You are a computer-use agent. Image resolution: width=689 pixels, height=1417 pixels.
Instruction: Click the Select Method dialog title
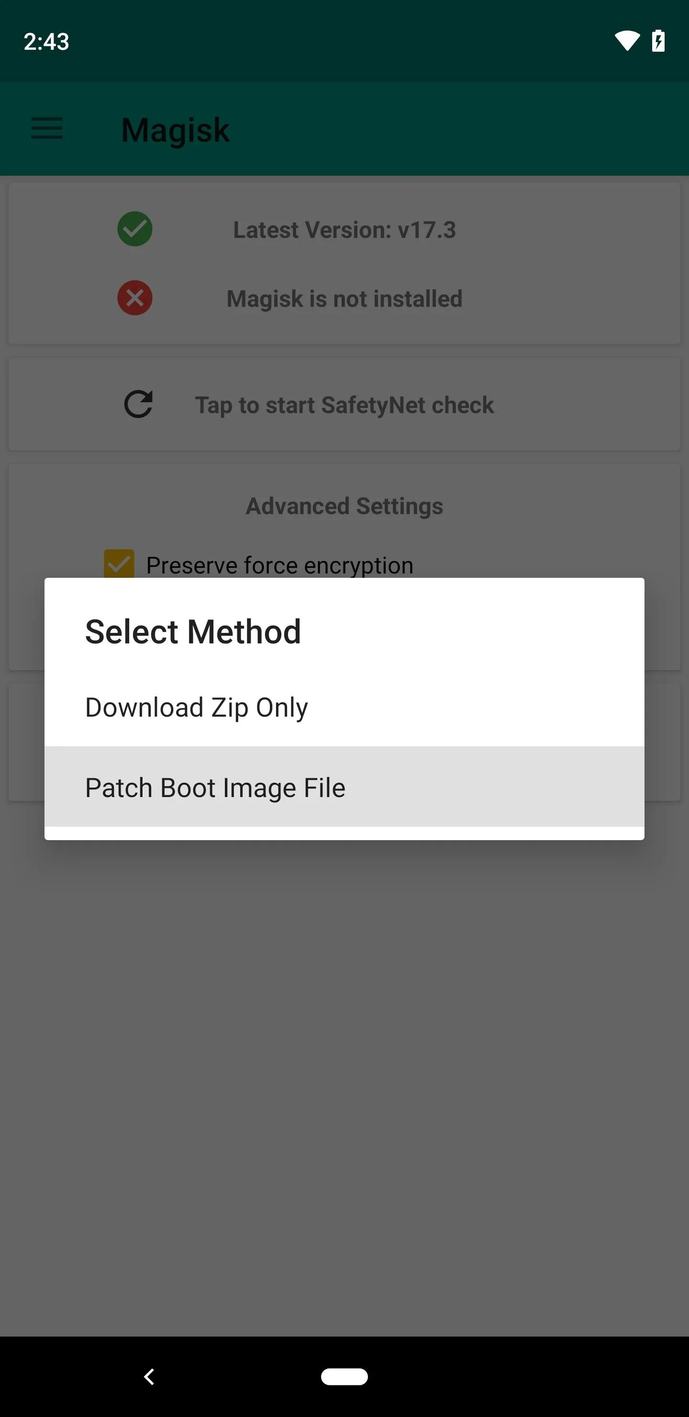pyautogui.click(x=193, y=631)
